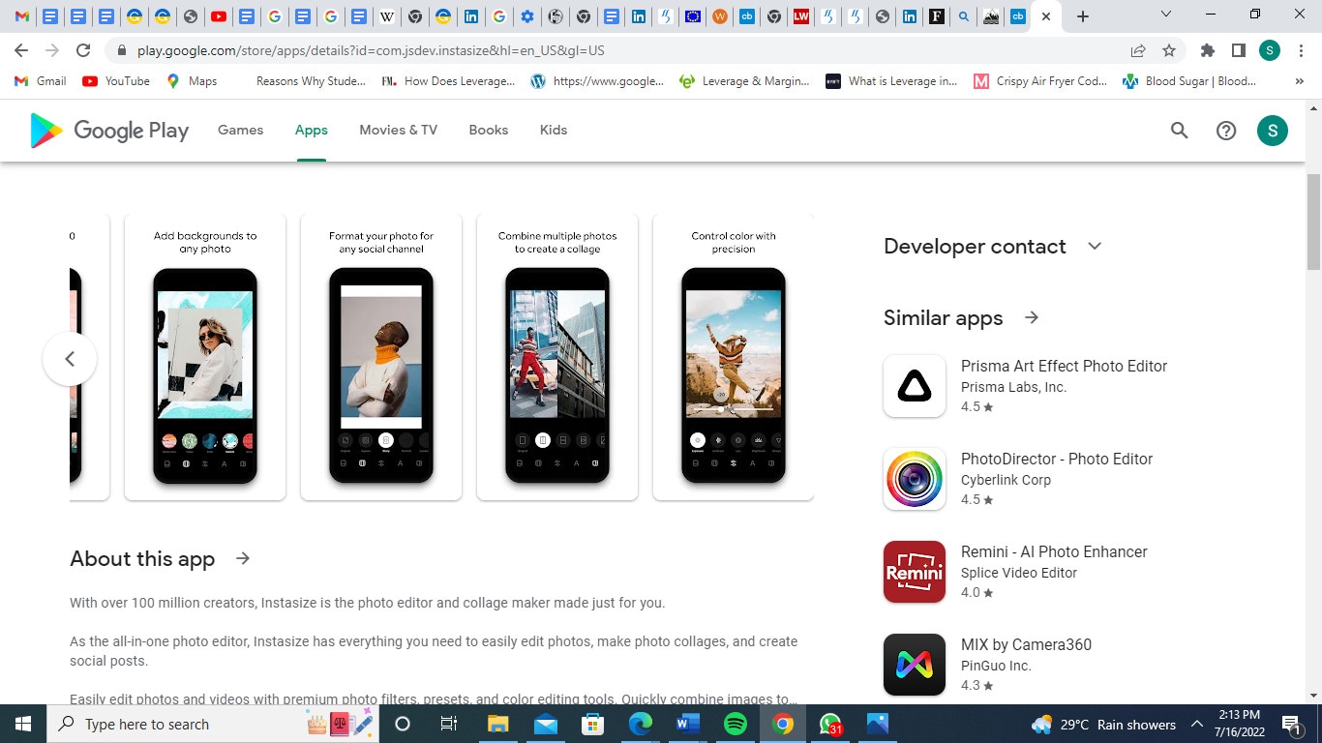Switch to the Books tab
This screenshot has height=743, width=1322.
point(489,130)
